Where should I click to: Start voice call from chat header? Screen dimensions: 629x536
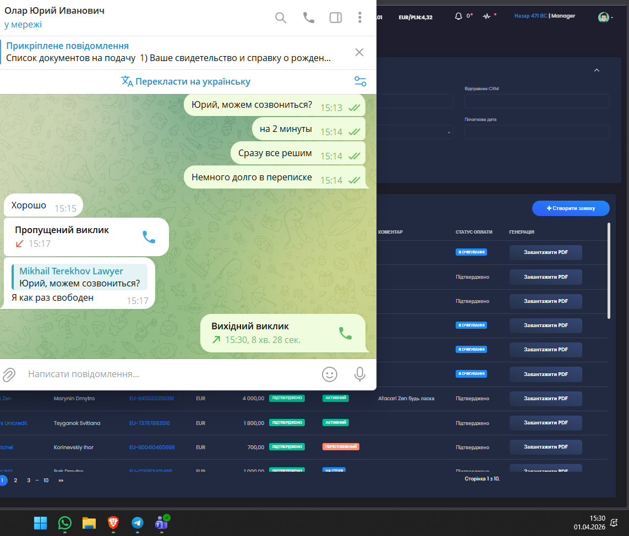pos(309,18)
